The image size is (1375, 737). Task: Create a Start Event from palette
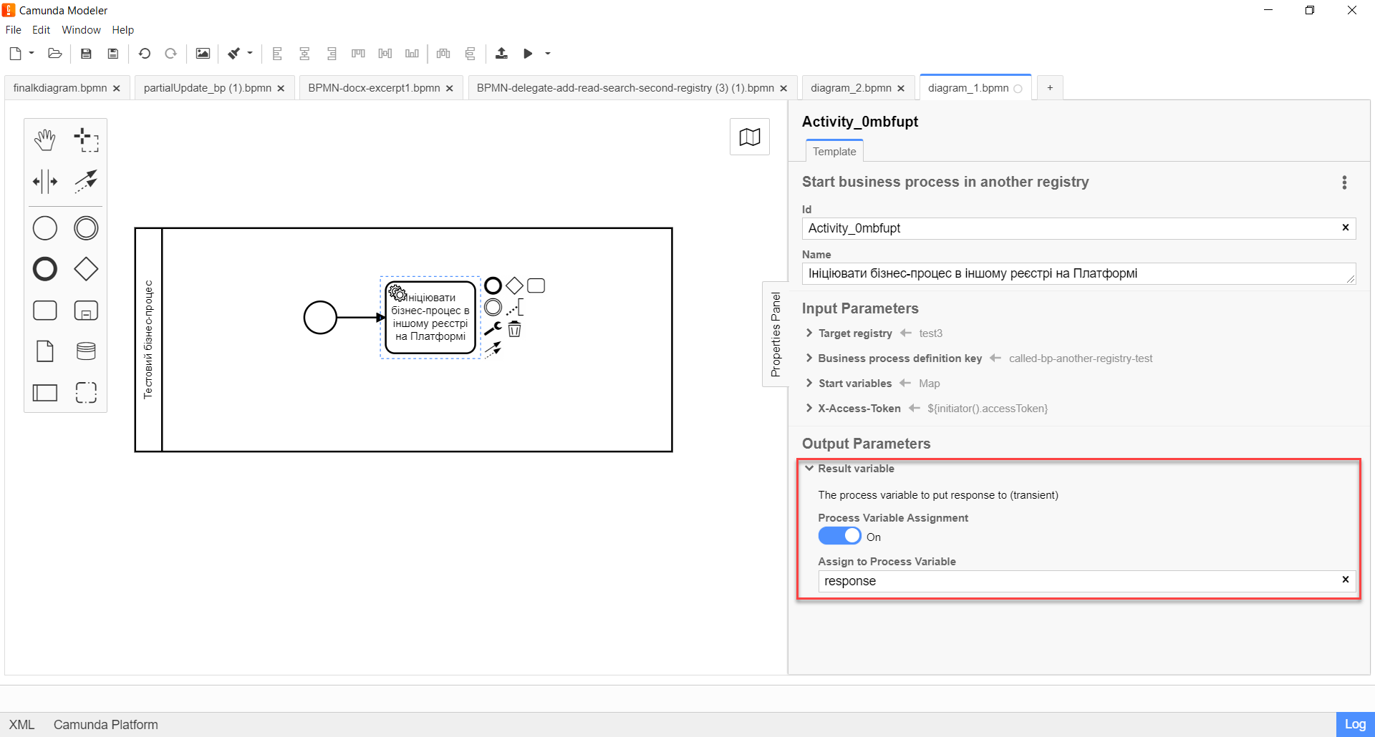45,228
